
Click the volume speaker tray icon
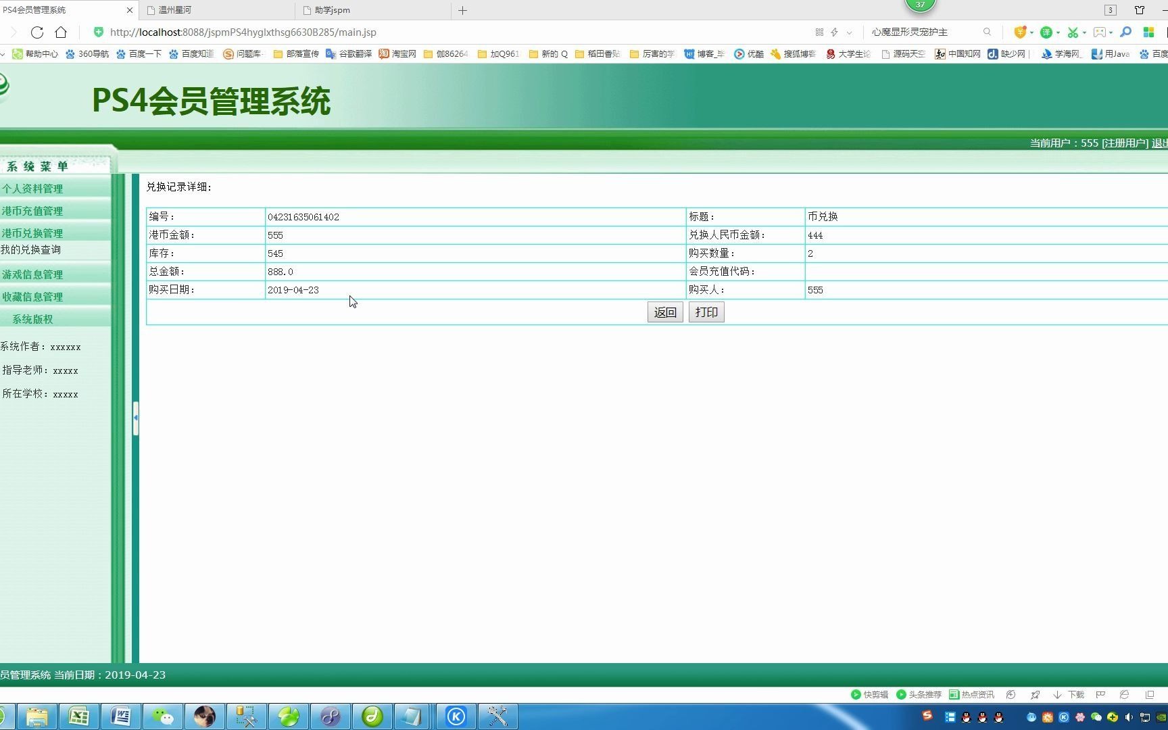click(1128, 717)
